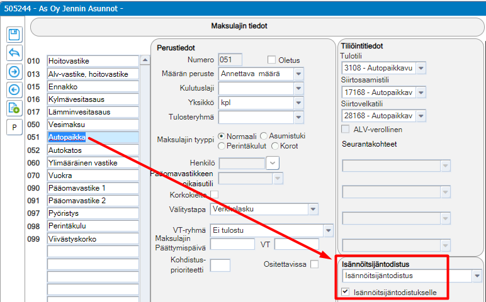Select the Lämminvesitasaus row

click(93, 112)
